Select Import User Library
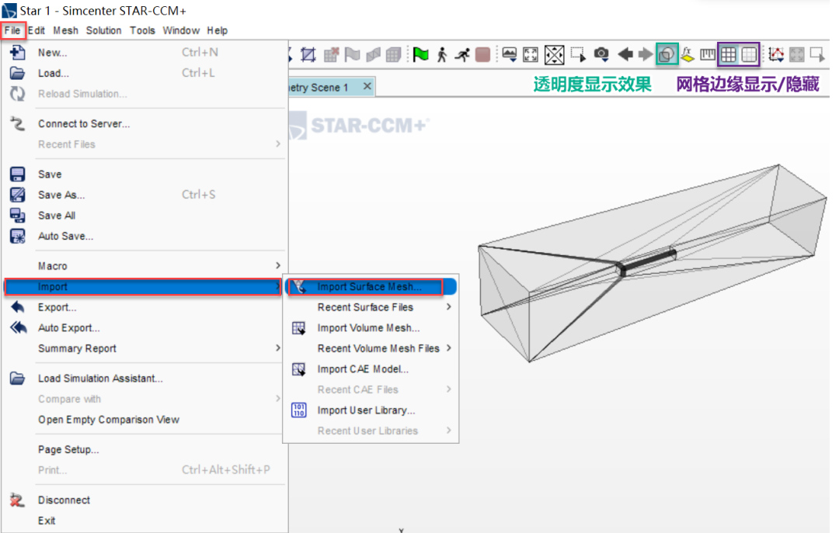 [x=371, y=410]
